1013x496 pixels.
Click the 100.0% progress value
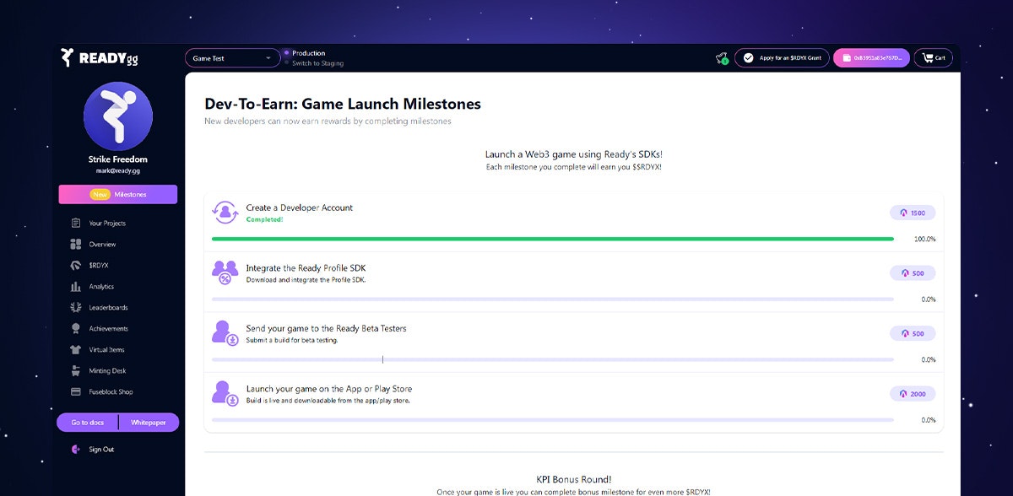pos(925,240)
